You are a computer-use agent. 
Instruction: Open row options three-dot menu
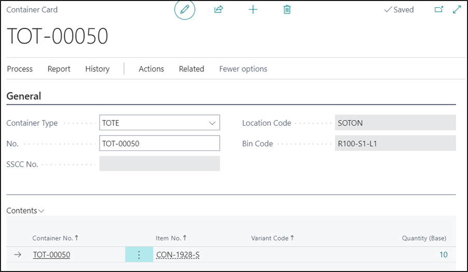pyautogui.click(x=139, y=254)
